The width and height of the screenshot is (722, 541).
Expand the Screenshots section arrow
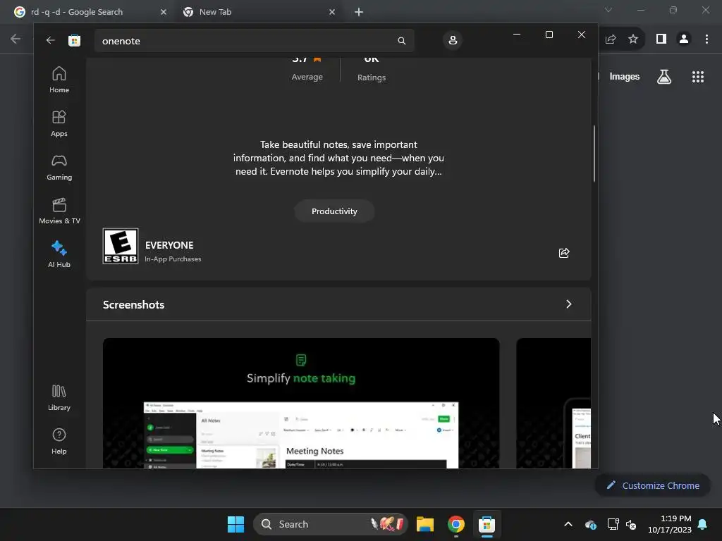pyautogui.click(x=569, y=304)
